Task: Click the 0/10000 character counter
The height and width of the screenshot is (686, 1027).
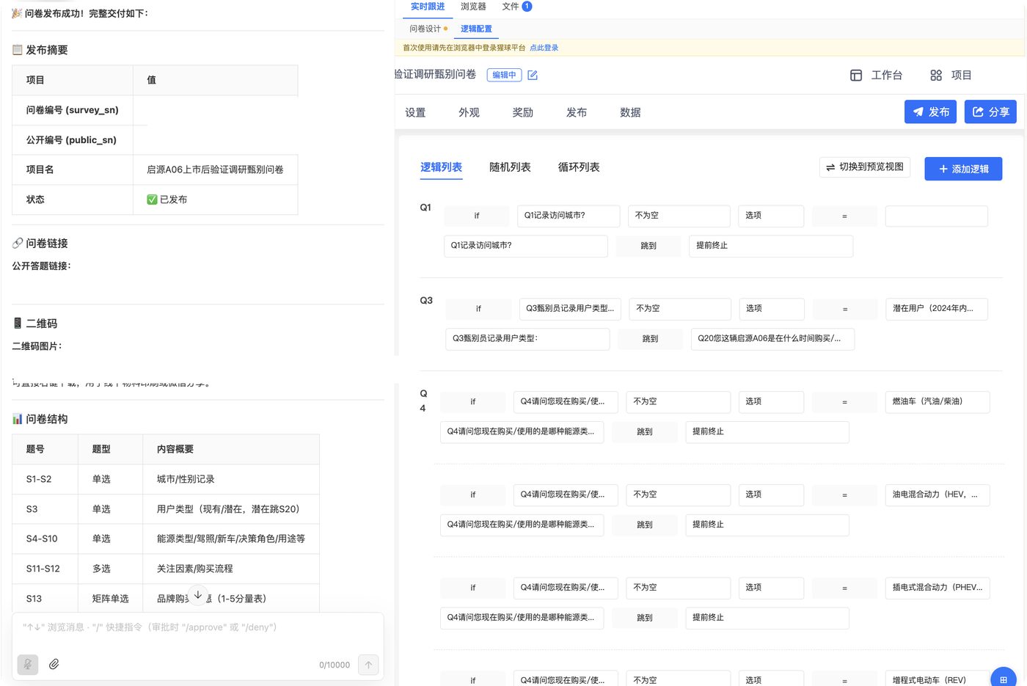Action: pyautogui.click(x=335, y=665)
